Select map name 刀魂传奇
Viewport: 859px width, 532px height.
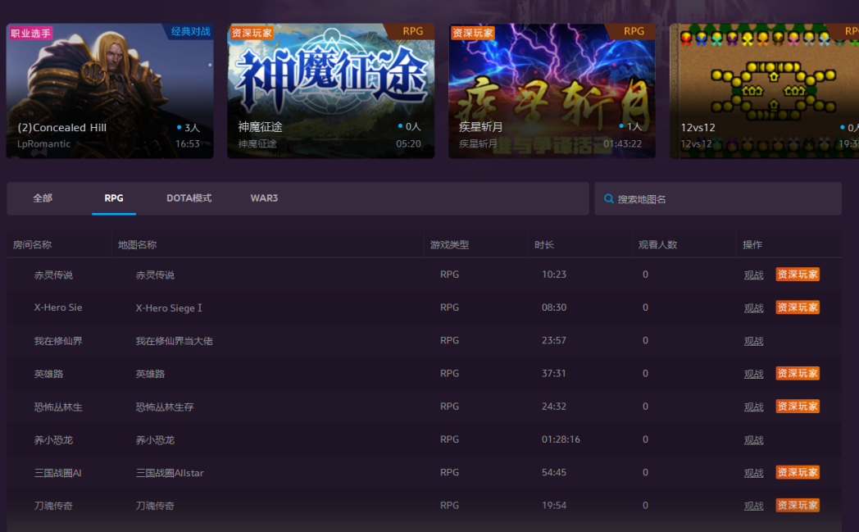pyautogui.click(x=155, y=506)
